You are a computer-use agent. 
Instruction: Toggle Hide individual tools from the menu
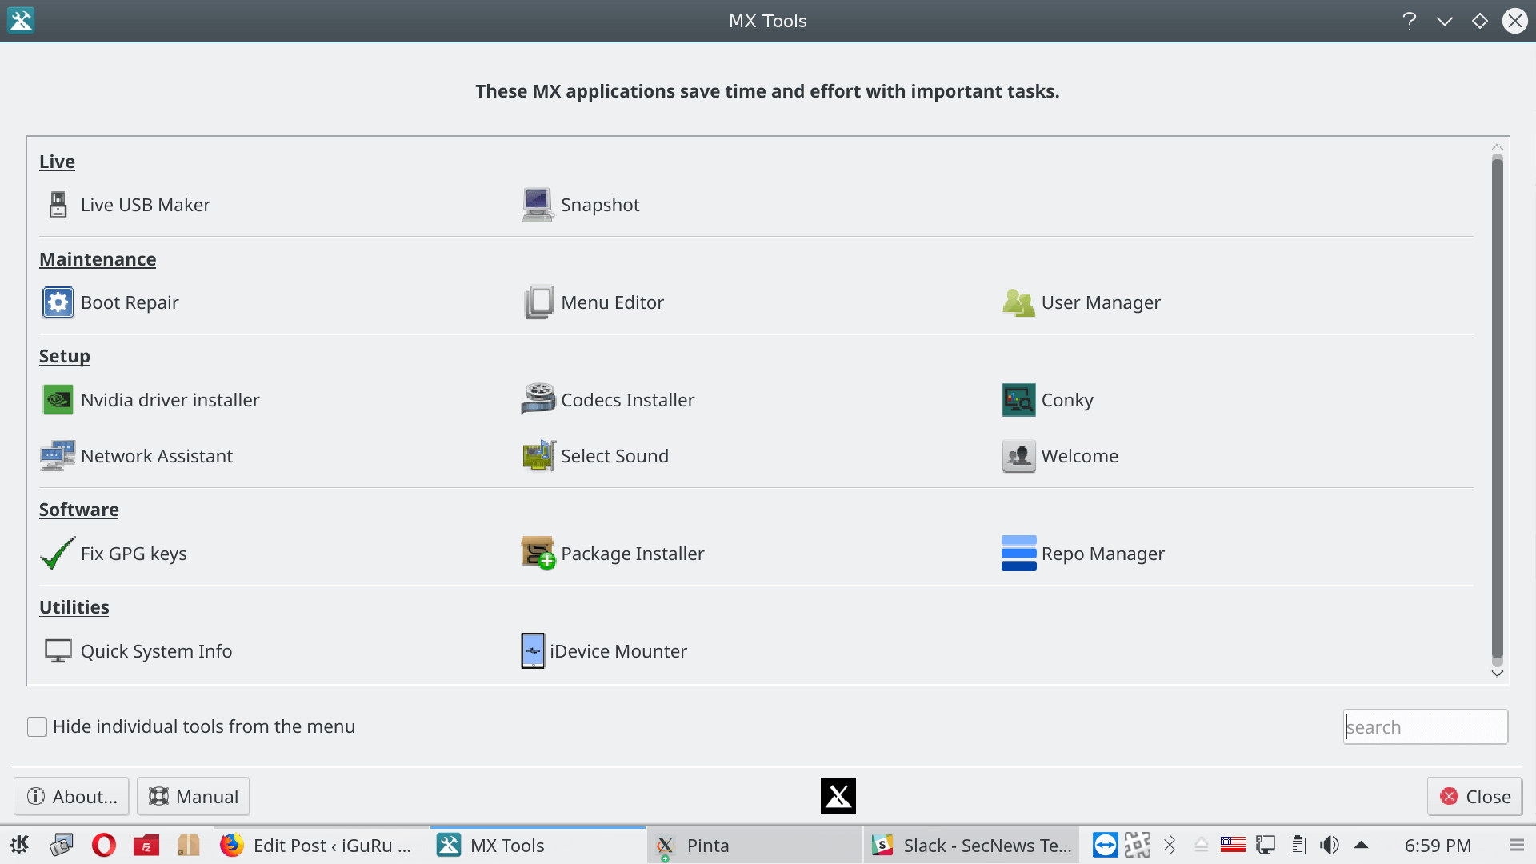[x=37, y=726]
